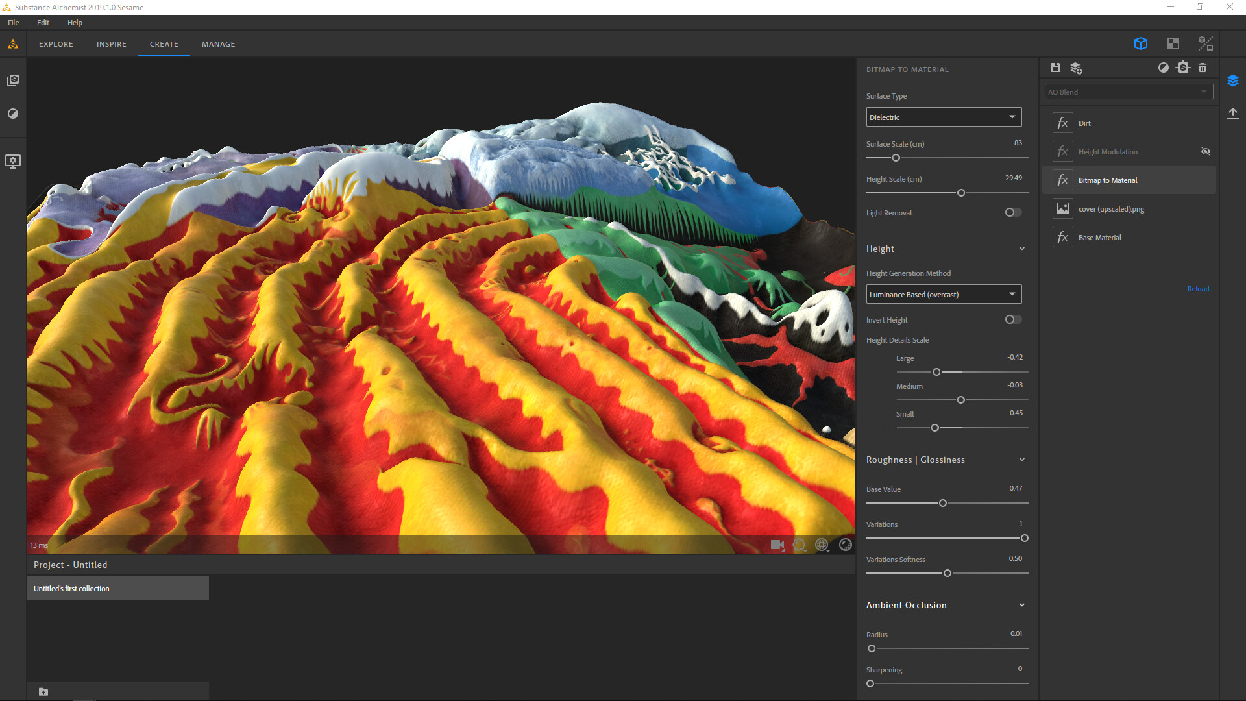This screenshot has height=701, width=1246.
Task: Select the Base Material layer
Action: (1099, 238)
